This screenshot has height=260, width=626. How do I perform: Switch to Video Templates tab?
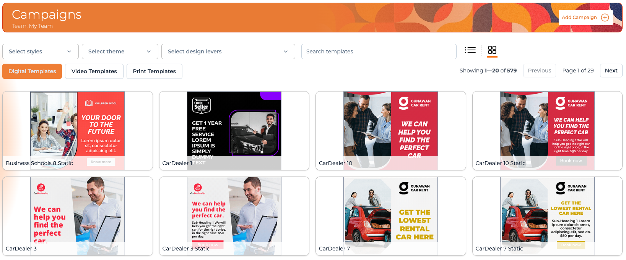click(94, 71)
